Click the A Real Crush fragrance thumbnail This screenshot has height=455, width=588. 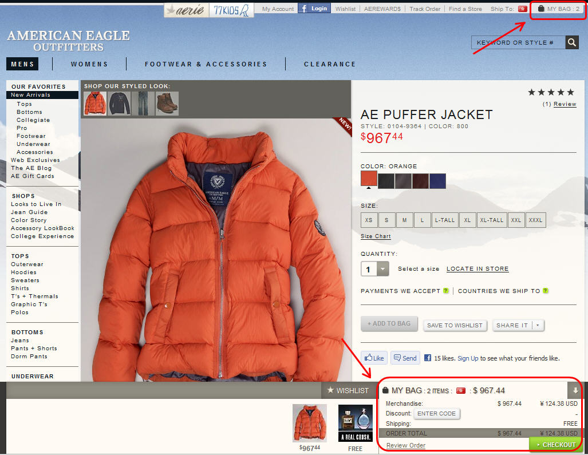point(355,423)
